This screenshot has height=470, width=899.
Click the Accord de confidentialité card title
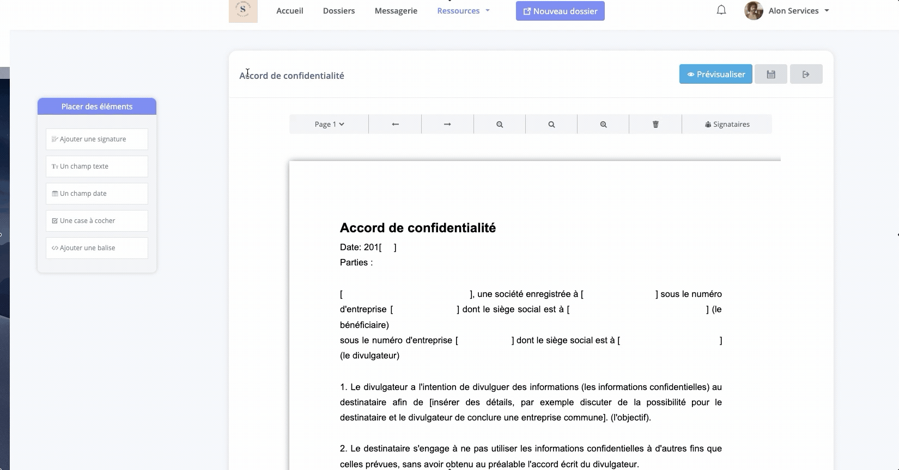[291, 76]
